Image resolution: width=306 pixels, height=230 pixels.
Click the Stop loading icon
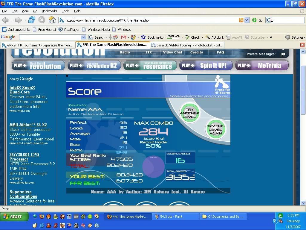[42, 20]
